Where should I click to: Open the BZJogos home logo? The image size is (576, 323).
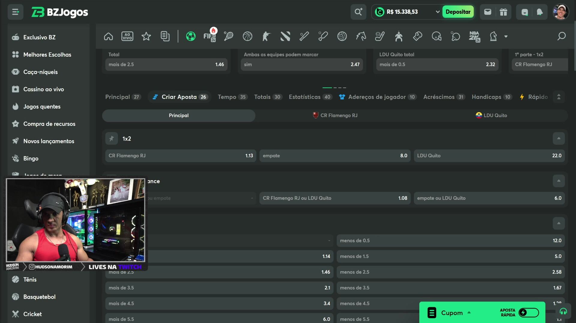[x=60, y=12]
